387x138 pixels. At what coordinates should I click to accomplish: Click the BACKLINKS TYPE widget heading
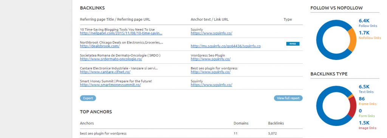329,74
